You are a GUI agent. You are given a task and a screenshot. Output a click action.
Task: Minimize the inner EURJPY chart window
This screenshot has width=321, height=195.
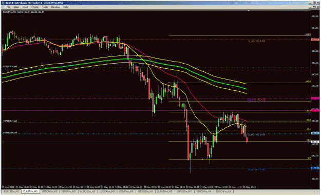coord(310,7)
